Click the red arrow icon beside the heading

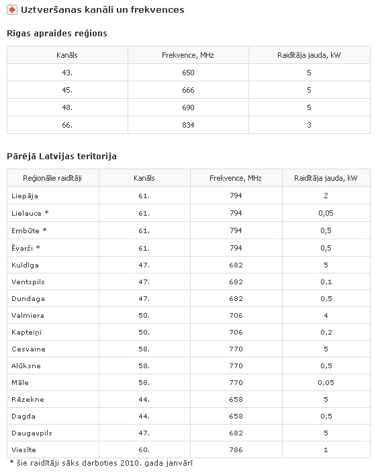pos(12,9)
